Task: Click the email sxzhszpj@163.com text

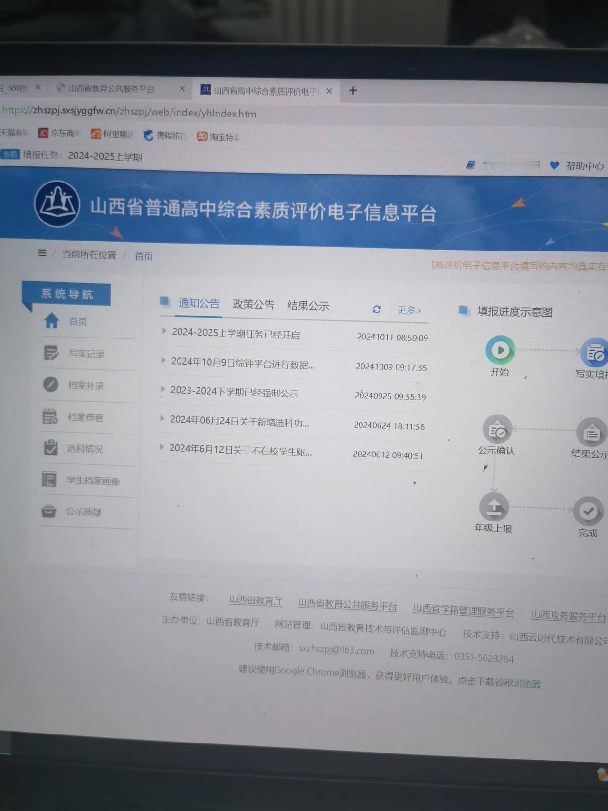Action: 336,650
